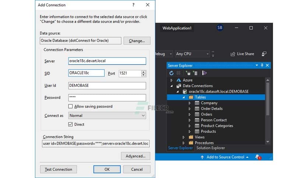Expand the Company table
The height and width of the screenshot is (178, 308).
(x=190, y=103)
